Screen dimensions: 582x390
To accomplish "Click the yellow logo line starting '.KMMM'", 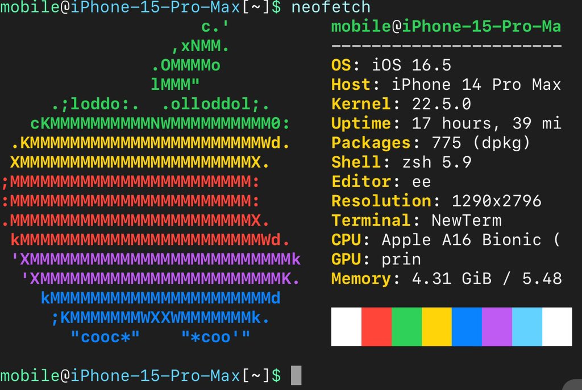I will 150,143.
